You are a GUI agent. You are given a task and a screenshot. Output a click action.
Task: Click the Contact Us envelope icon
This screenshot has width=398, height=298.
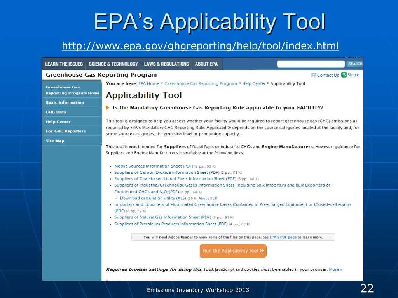314,75
